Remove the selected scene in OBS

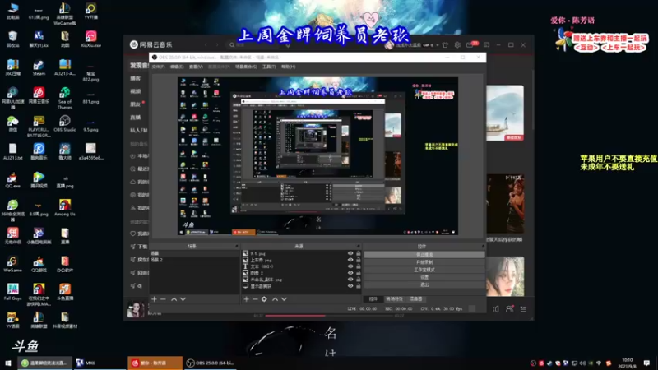(x=163, y=299)
